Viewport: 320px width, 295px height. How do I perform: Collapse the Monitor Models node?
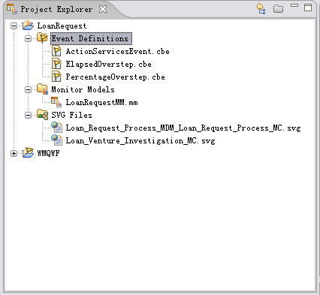pos(28,89)
